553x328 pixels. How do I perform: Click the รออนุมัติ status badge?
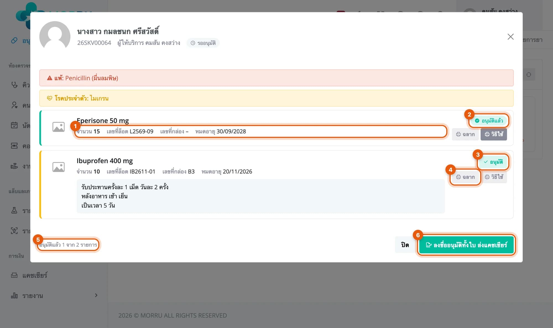[203, 43]
